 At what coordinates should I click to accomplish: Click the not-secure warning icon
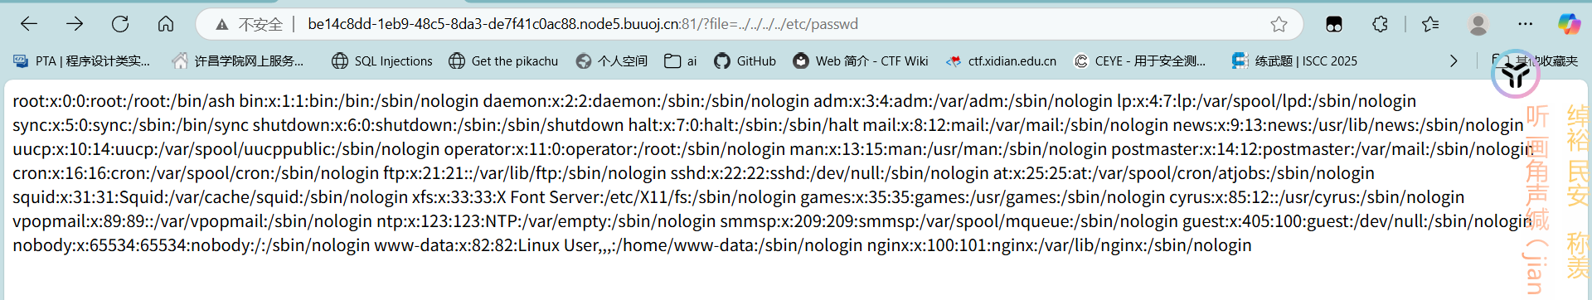point(221,25)
